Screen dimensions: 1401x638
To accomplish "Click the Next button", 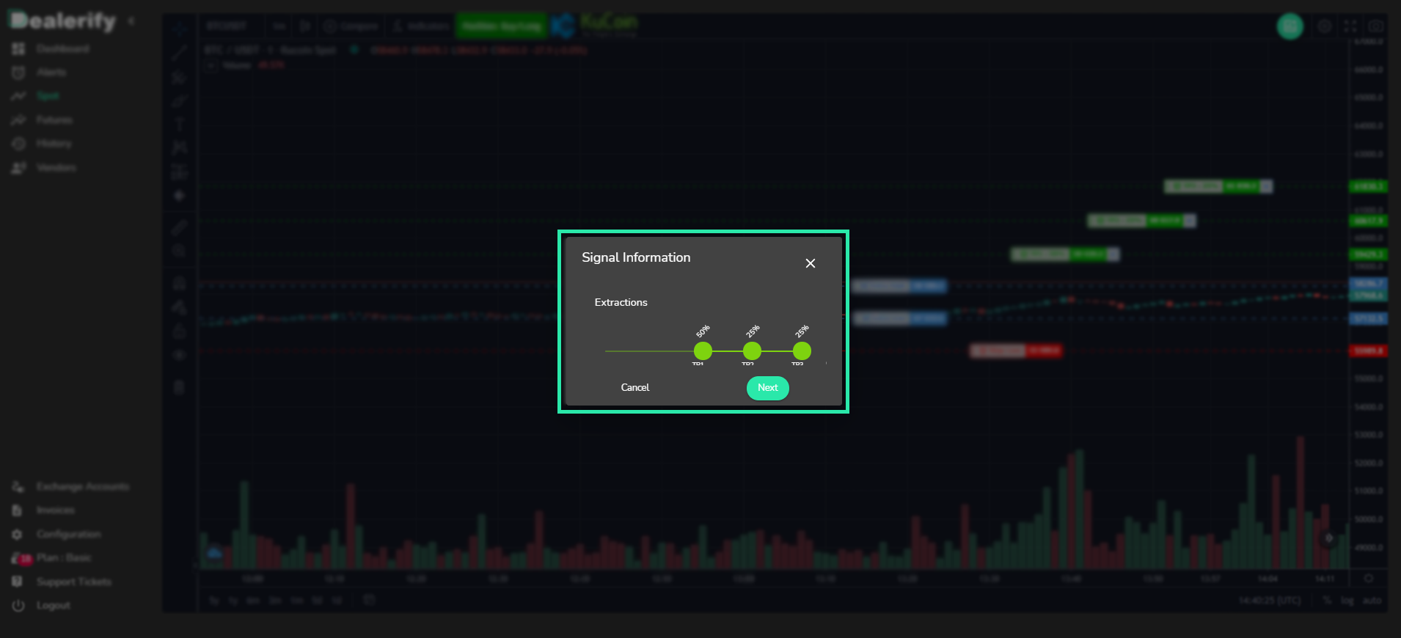I will (768, 388).
